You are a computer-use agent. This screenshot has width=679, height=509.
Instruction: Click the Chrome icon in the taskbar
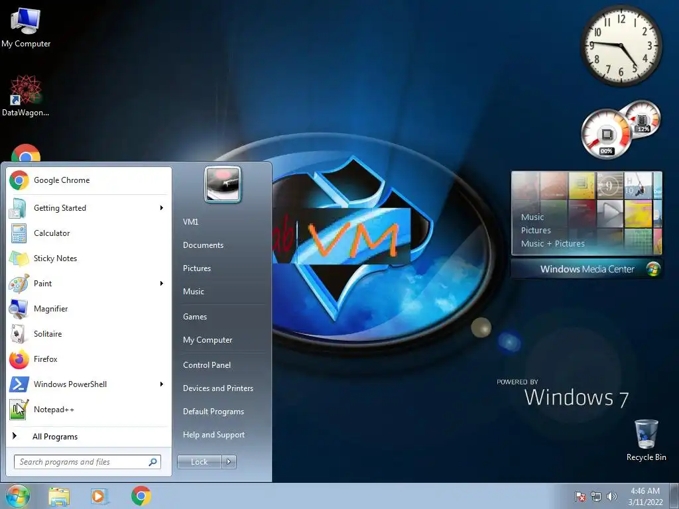point(141,496)
